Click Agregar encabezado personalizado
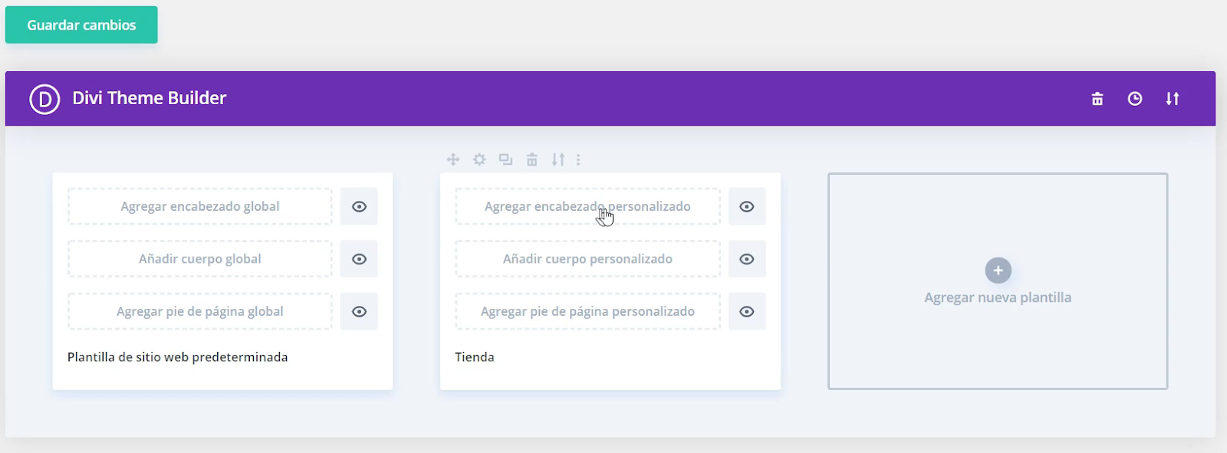 click(x=587, y=207)
